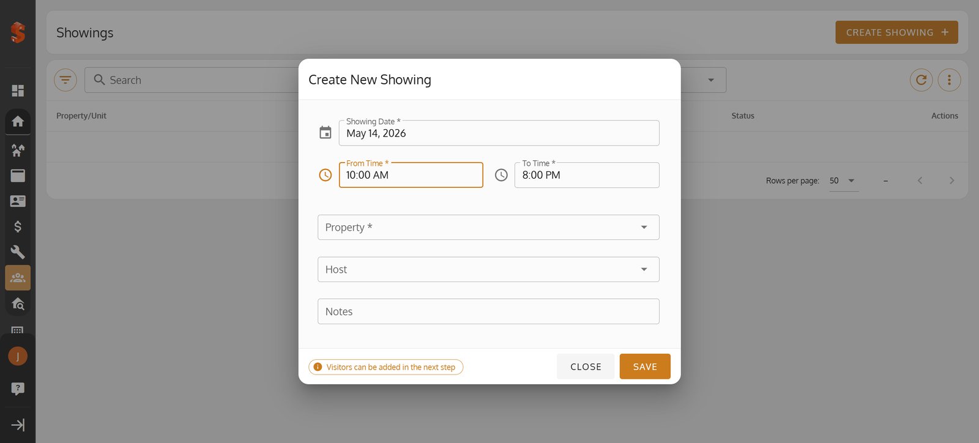979x443 pixels.
Task: Expand the sidebar with the arrow icon
Action: (x=18, y=425)
